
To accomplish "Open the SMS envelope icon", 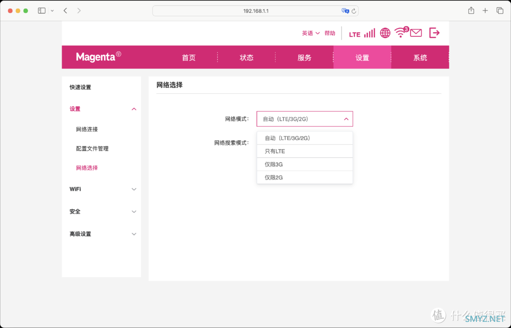I will pos(416,33).
